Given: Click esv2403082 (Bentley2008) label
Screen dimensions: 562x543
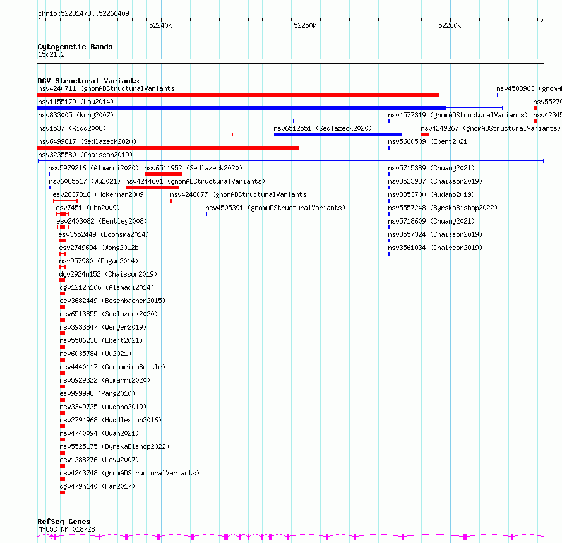Looking at the screenshot, I should pyautogui.click(x=102, y=221).
